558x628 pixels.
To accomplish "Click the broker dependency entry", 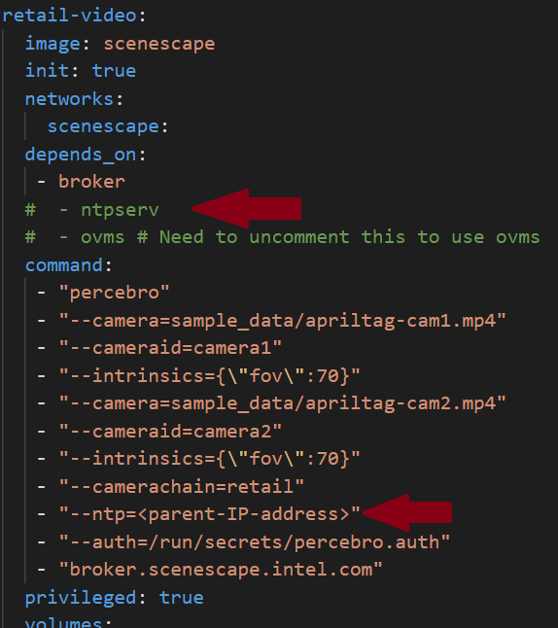I will [91, 182].
